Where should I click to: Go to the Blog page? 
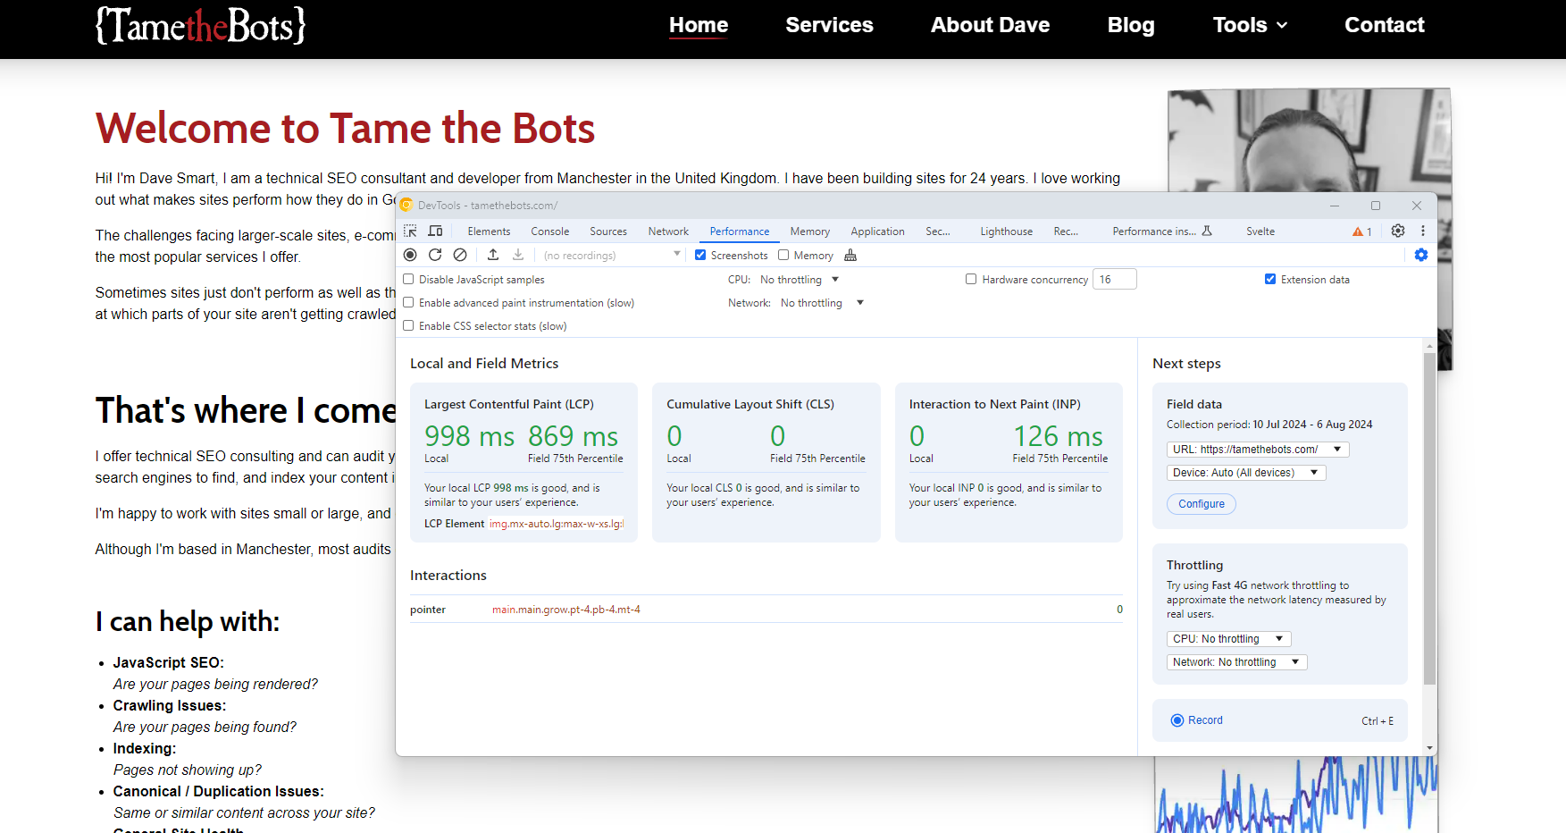click(1131, 25)
